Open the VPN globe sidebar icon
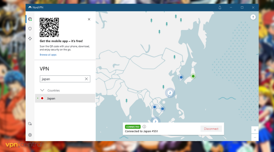Image resolution: width=274 pixels, height=152 pixels. pos(30,19)
